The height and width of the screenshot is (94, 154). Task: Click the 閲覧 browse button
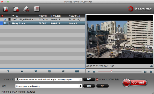pos(89,86)
